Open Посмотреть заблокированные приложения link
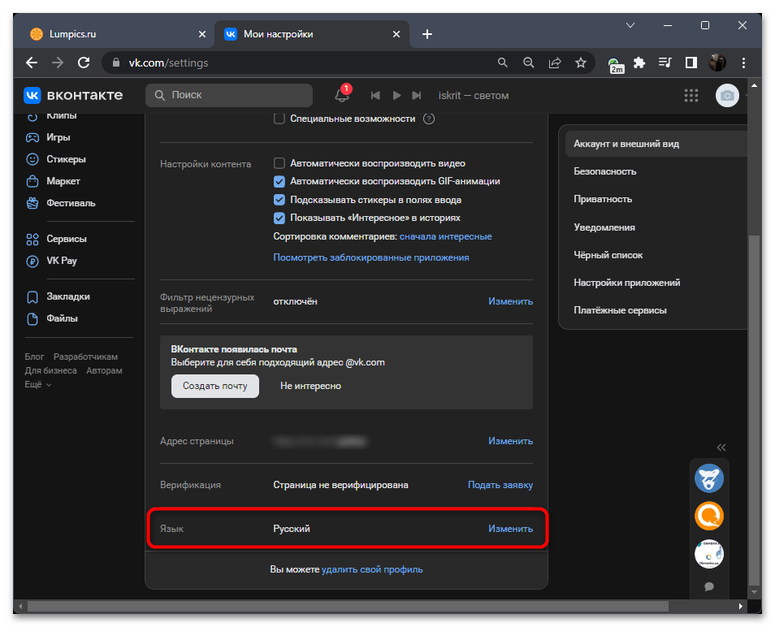775x627 pixels. [371, 258]
